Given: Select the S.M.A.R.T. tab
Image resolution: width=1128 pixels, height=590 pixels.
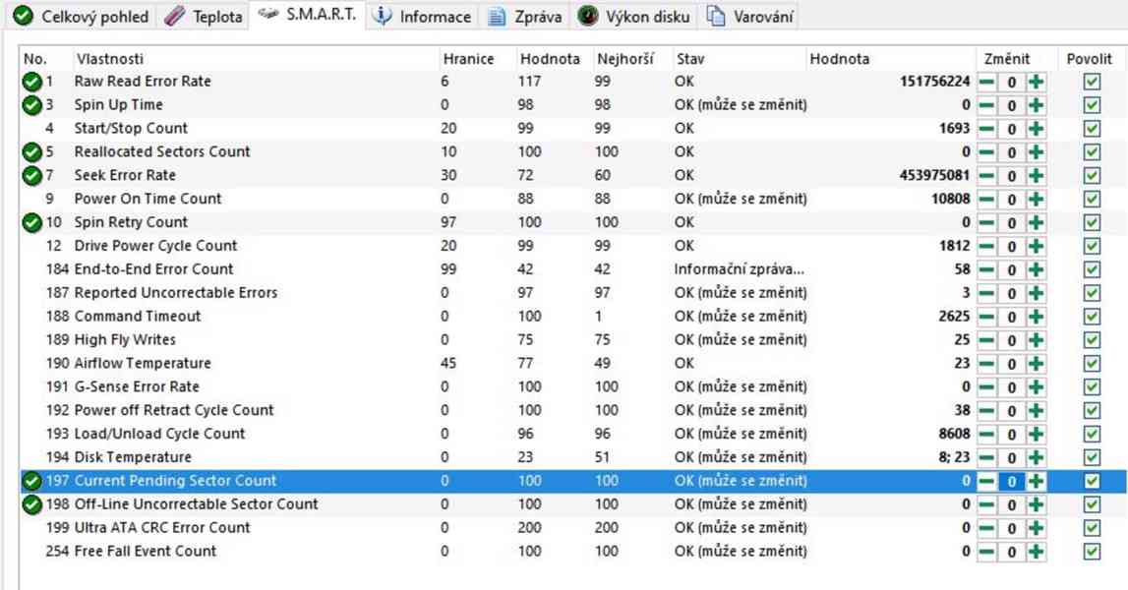Looking at the screenshot, I should click(x=307, y=15).
